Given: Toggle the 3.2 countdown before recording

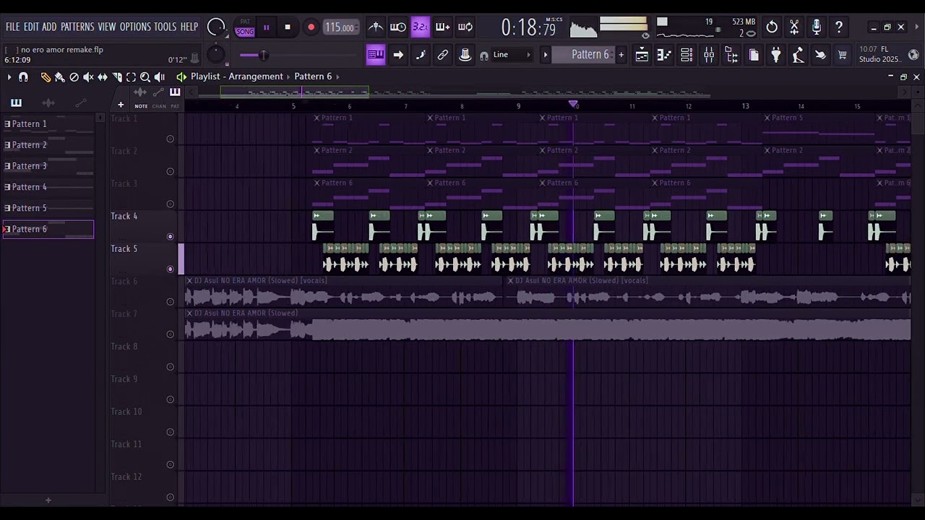Looking at the screenshot, I should pos(420,27).
